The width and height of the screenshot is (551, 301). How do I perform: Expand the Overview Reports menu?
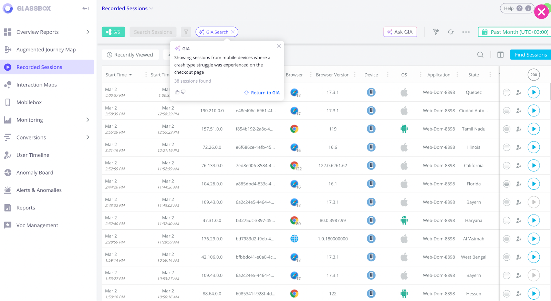point(88,32)
